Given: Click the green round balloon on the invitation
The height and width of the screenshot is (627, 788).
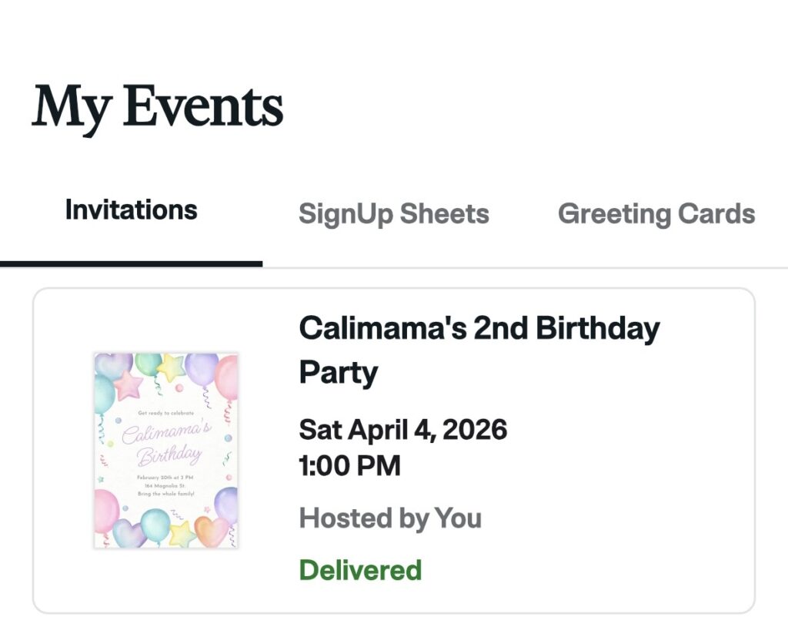Looking at the screenshot, I should click(147, 364).
